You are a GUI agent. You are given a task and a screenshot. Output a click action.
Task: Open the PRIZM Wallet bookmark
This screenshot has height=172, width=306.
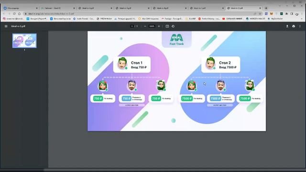tap(104, 19)
